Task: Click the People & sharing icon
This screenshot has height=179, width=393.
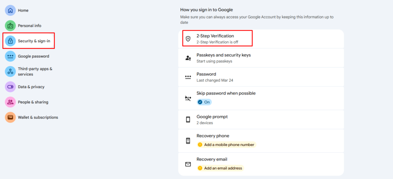Action: tap(10, 102)
